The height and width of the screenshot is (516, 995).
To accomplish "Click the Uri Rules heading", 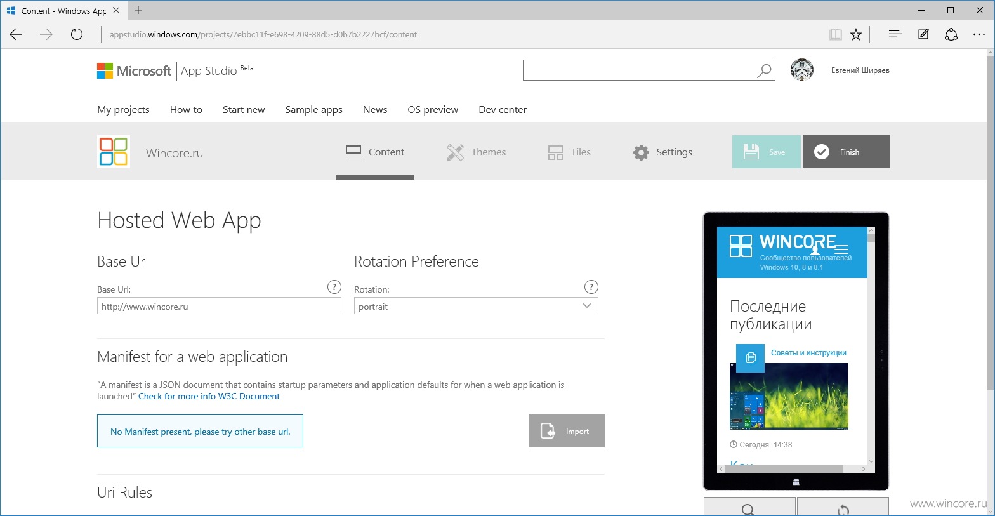I will (125, 493).
